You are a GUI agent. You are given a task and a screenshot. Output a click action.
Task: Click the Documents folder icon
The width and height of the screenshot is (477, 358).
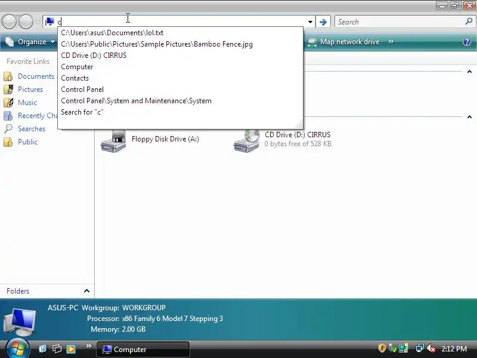(x=8, y=76)
